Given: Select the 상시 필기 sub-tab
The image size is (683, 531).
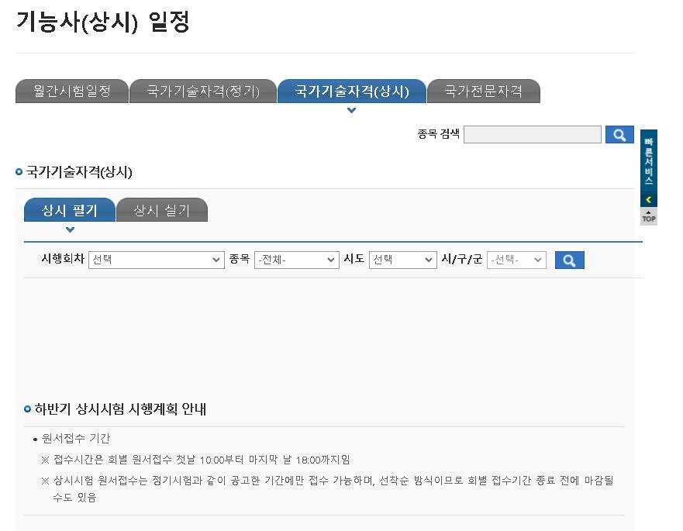Looking at the screenshot, I should [x=70, y=210].
